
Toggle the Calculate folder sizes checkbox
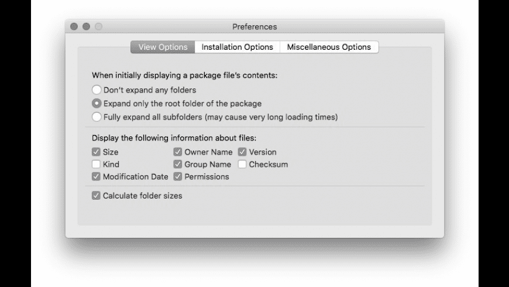tap(96, 196)
